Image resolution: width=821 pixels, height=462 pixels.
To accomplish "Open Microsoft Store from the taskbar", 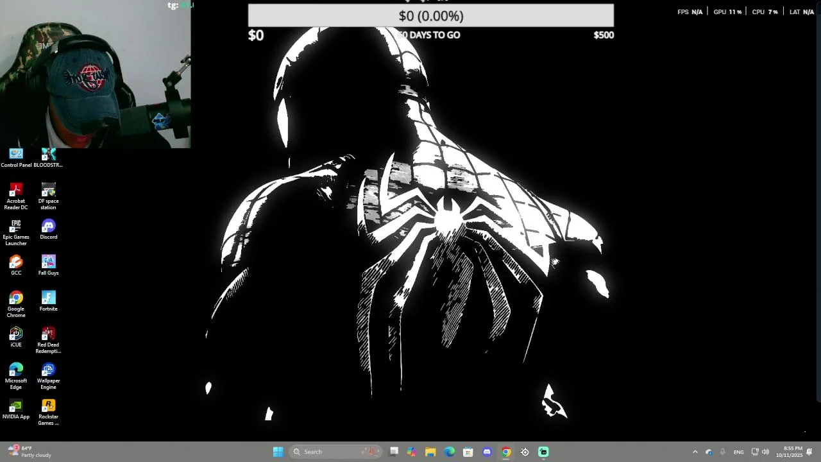I will click(468, 452).
